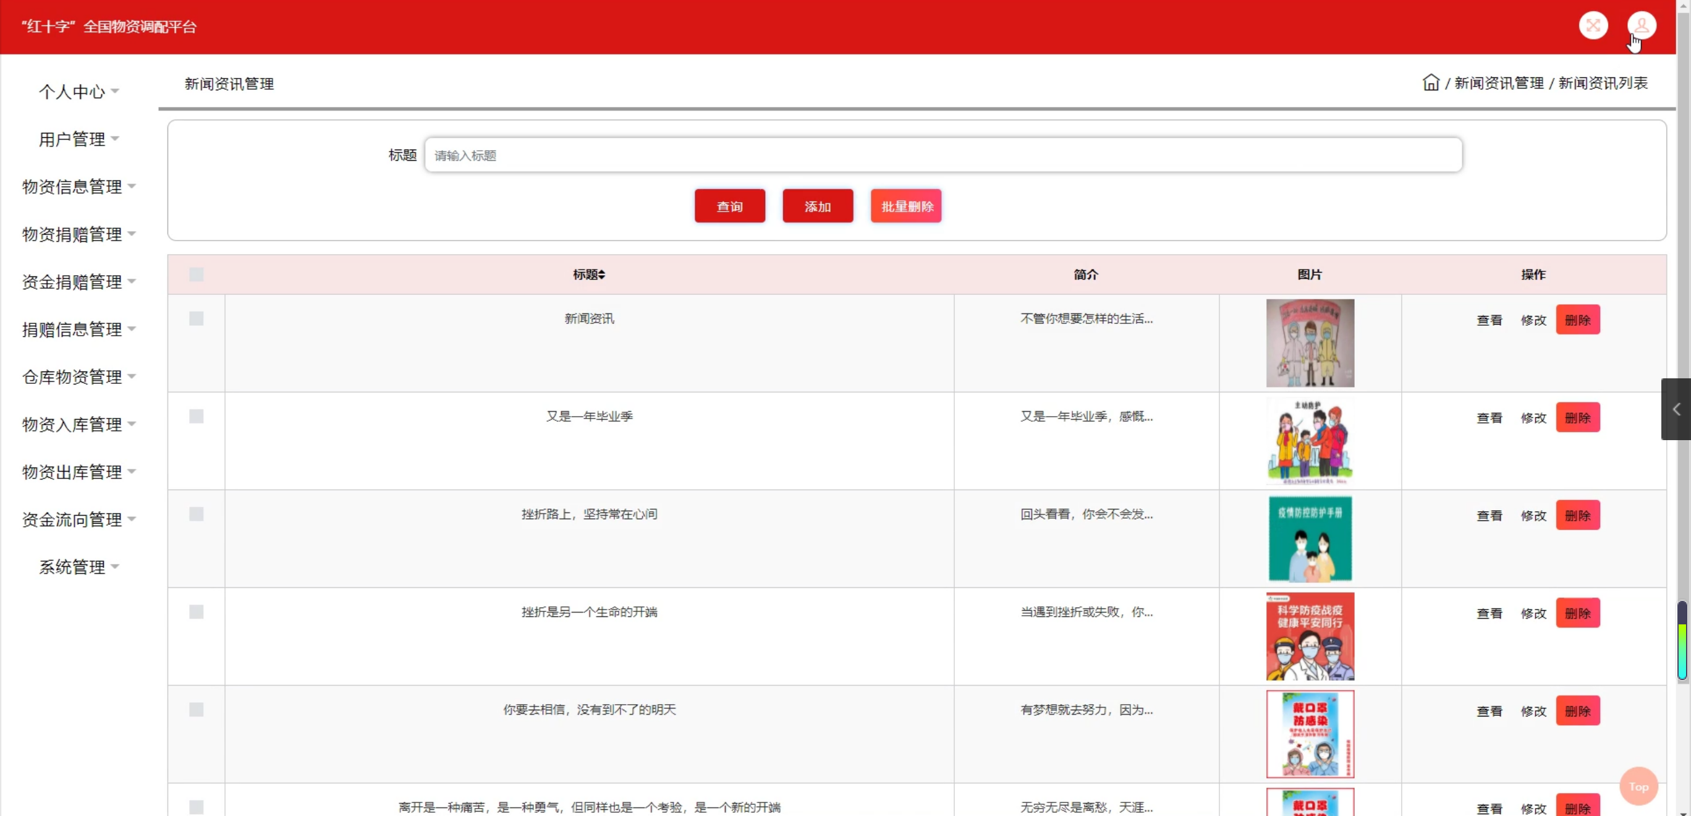Open the 新闻资讯管理 page tab
1691x816 pixels.
pyautogui.click(x=229, y=83)
